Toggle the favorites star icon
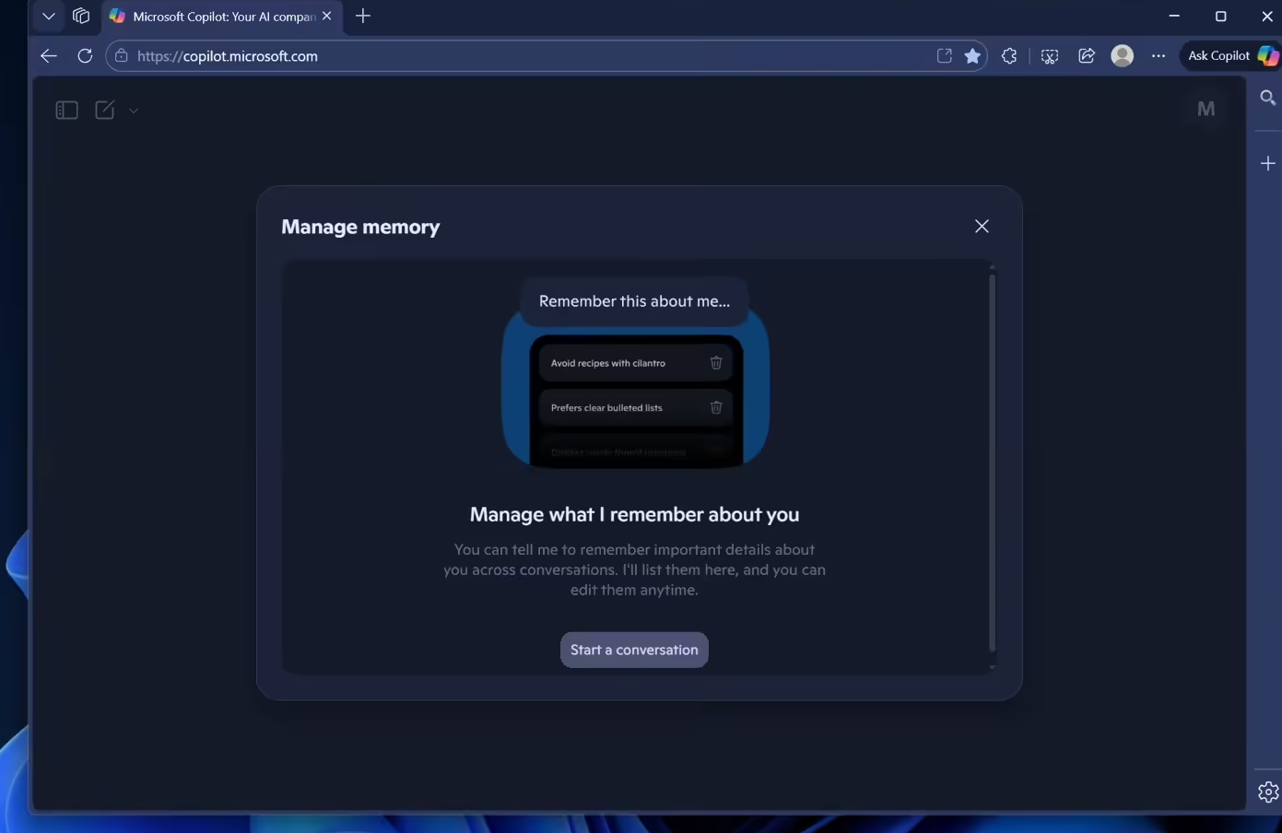The width and height of the screenshot is (1282, 833). (972, 56)
